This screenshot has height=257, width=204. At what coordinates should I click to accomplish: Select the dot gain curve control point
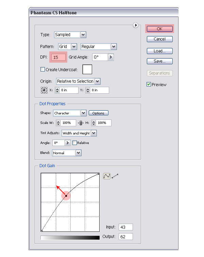pos(66,196)
